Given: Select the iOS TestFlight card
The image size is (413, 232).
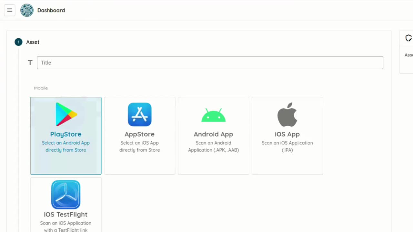Looking at the screenshot, I should (x=66, y=205).
